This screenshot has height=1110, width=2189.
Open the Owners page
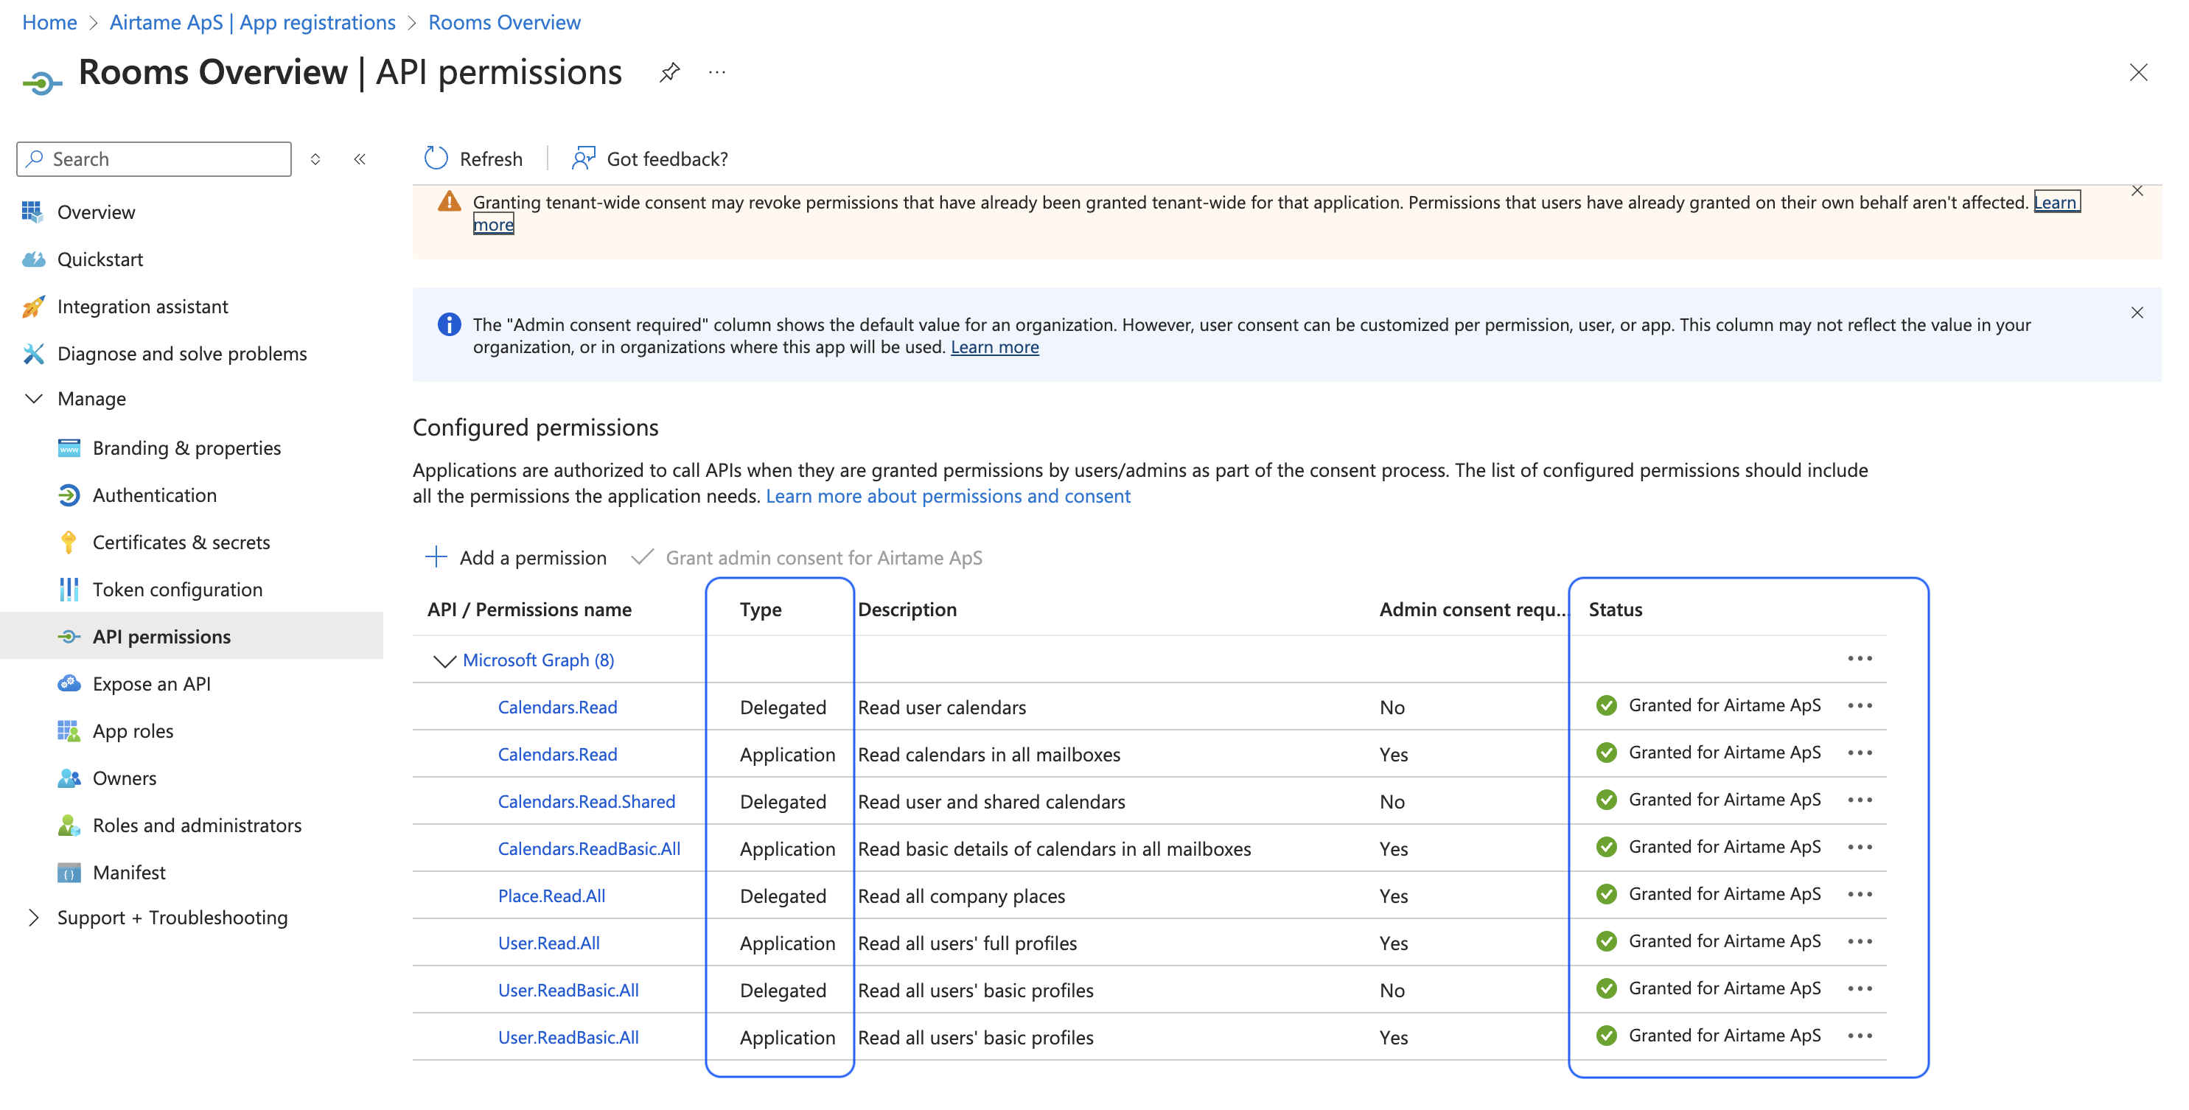point(124,778)
